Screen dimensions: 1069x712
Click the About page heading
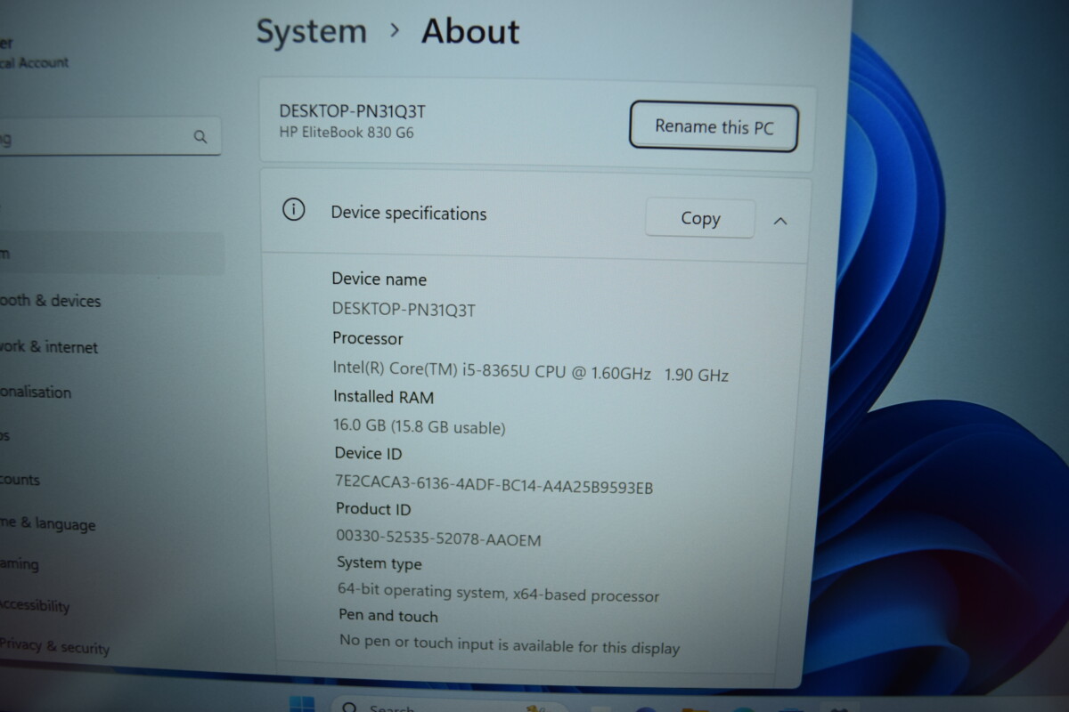coord(470,32)
